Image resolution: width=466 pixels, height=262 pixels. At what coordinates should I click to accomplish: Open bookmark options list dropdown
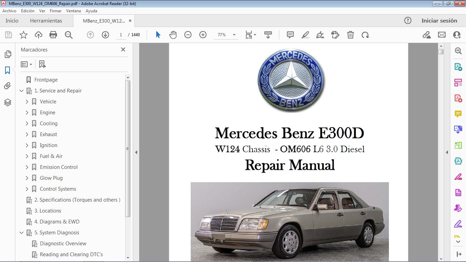point(26,64)
